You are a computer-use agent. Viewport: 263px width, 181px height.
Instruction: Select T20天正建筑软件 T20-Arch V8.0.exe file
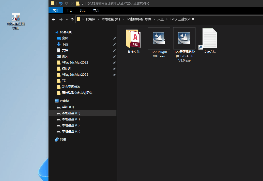coord(184,45)
